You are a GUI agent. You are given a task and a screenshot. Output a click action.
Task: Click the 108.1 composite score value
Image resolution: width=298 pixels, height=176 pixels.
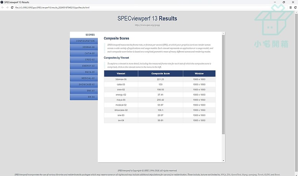(160, 110)
